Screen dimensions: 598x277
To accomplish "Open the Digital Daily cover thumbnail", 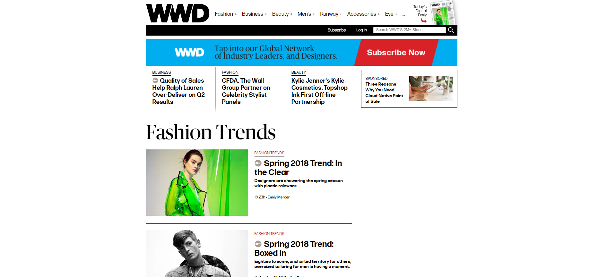I will click(x=443, y=13).
